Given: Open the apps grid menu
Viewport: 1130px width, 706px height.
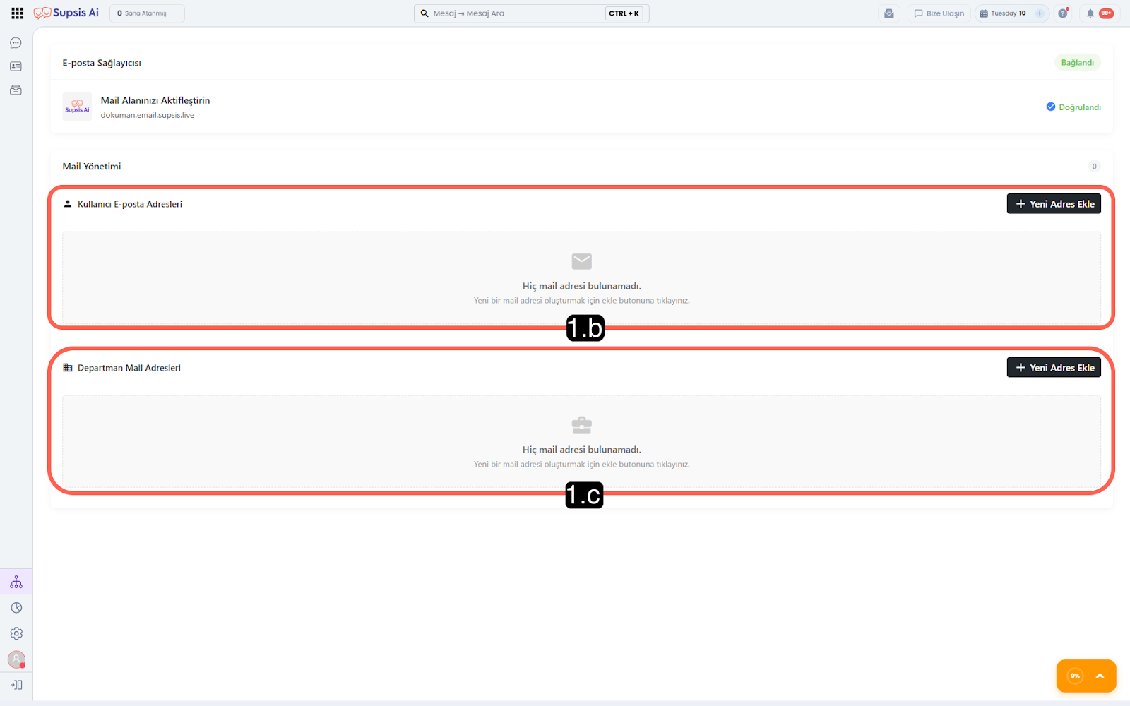Looking at the screenshot, I should (17, 13).
